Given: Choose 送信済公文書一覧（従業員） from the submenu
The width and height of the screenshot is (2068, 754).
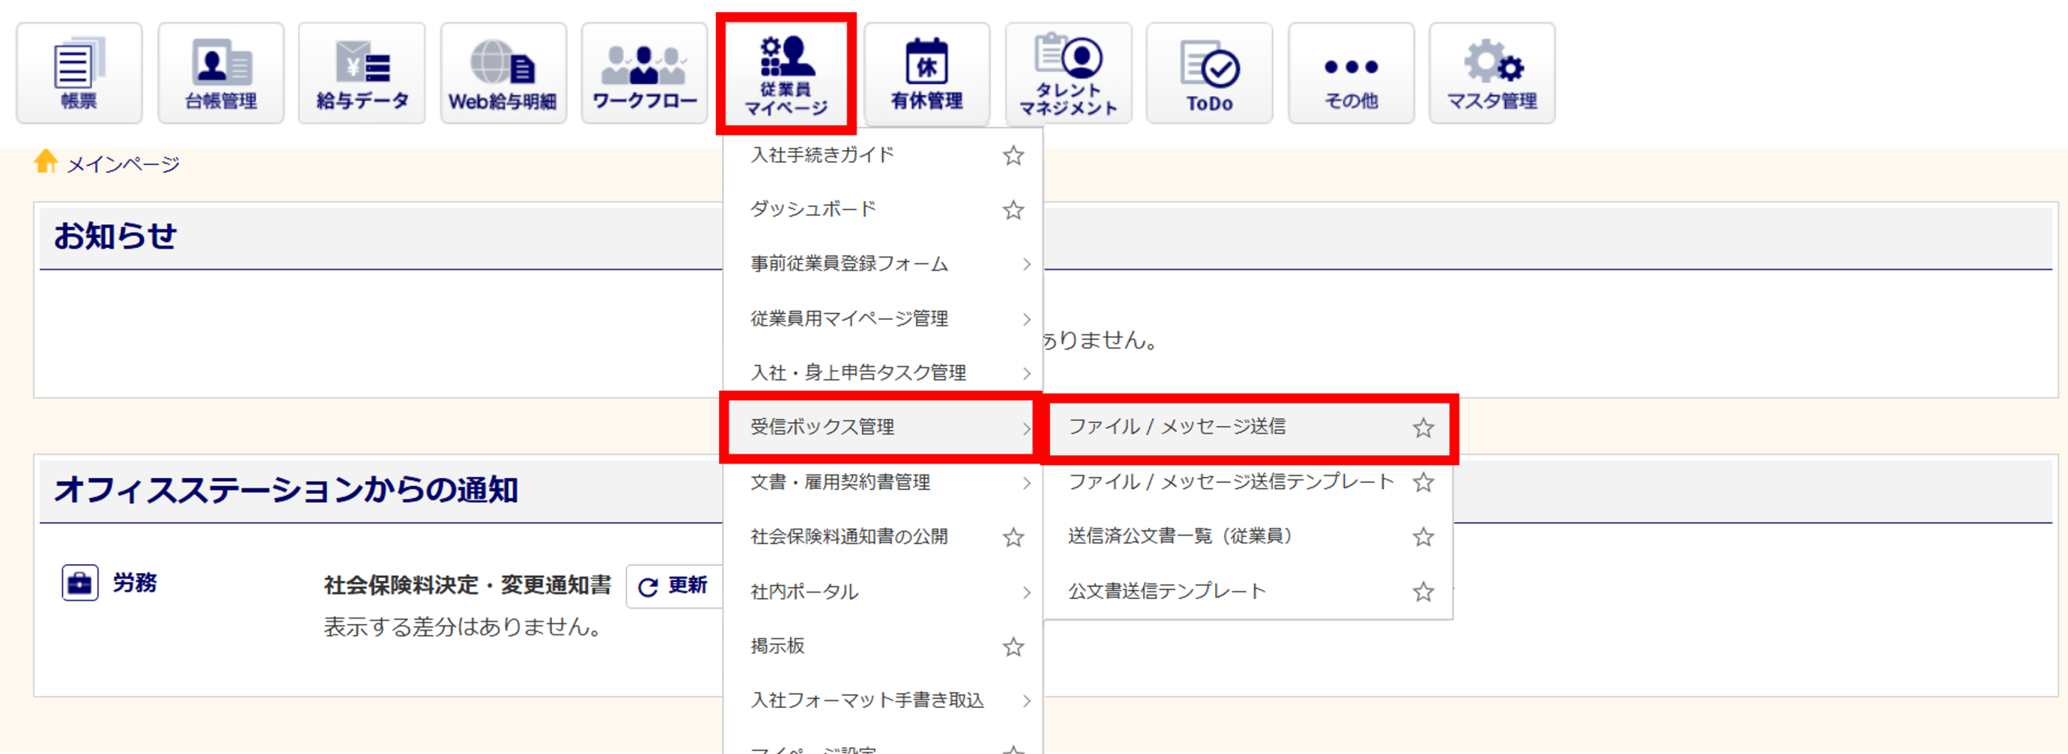Looking at the screenshot, I should 1179,536.
